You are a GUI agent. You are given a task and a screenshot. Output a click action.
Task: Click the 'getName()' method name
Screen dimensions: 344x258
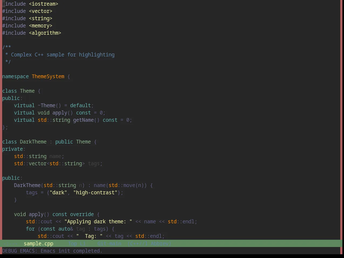[86, 120]
